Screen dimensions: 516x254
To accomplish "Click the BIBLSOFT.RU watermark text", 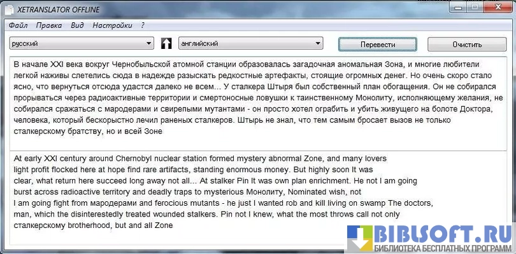I will click(x=440, y=231).
